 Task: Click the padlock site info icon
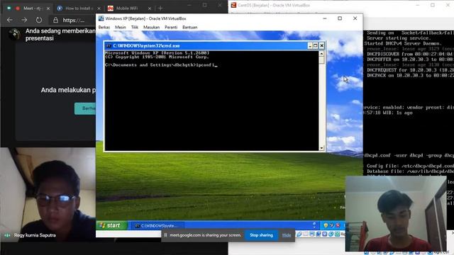coord(55,20)
